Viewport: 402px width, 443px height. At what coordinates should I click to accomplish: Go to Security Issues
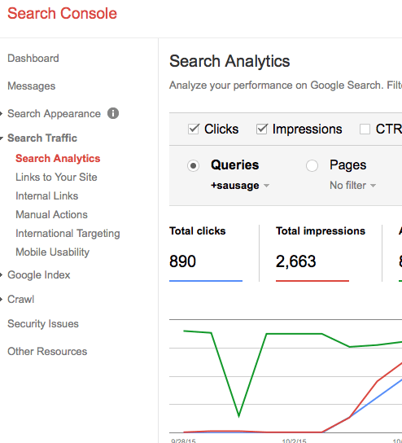(x=43, y=324)
